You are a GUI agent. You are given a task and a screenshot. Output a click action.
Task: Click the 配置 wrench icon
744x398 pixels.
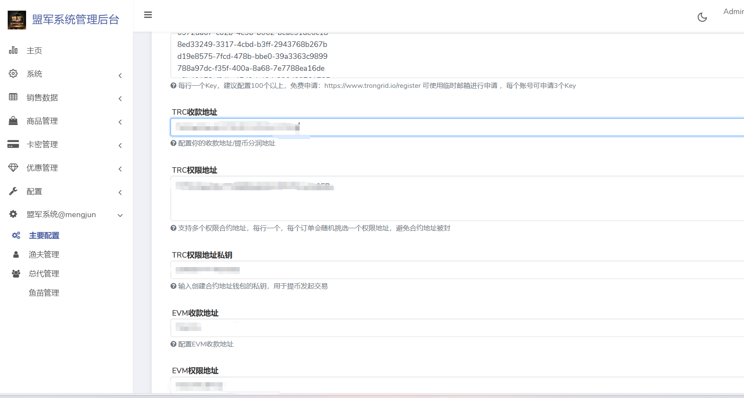(13, 191)
